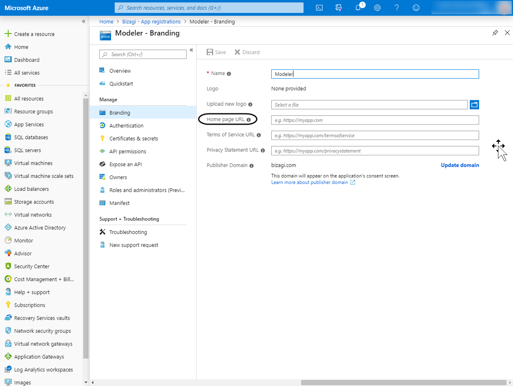Open the help question mark
This screenshot has width=513, height=386.
(397, 8)
